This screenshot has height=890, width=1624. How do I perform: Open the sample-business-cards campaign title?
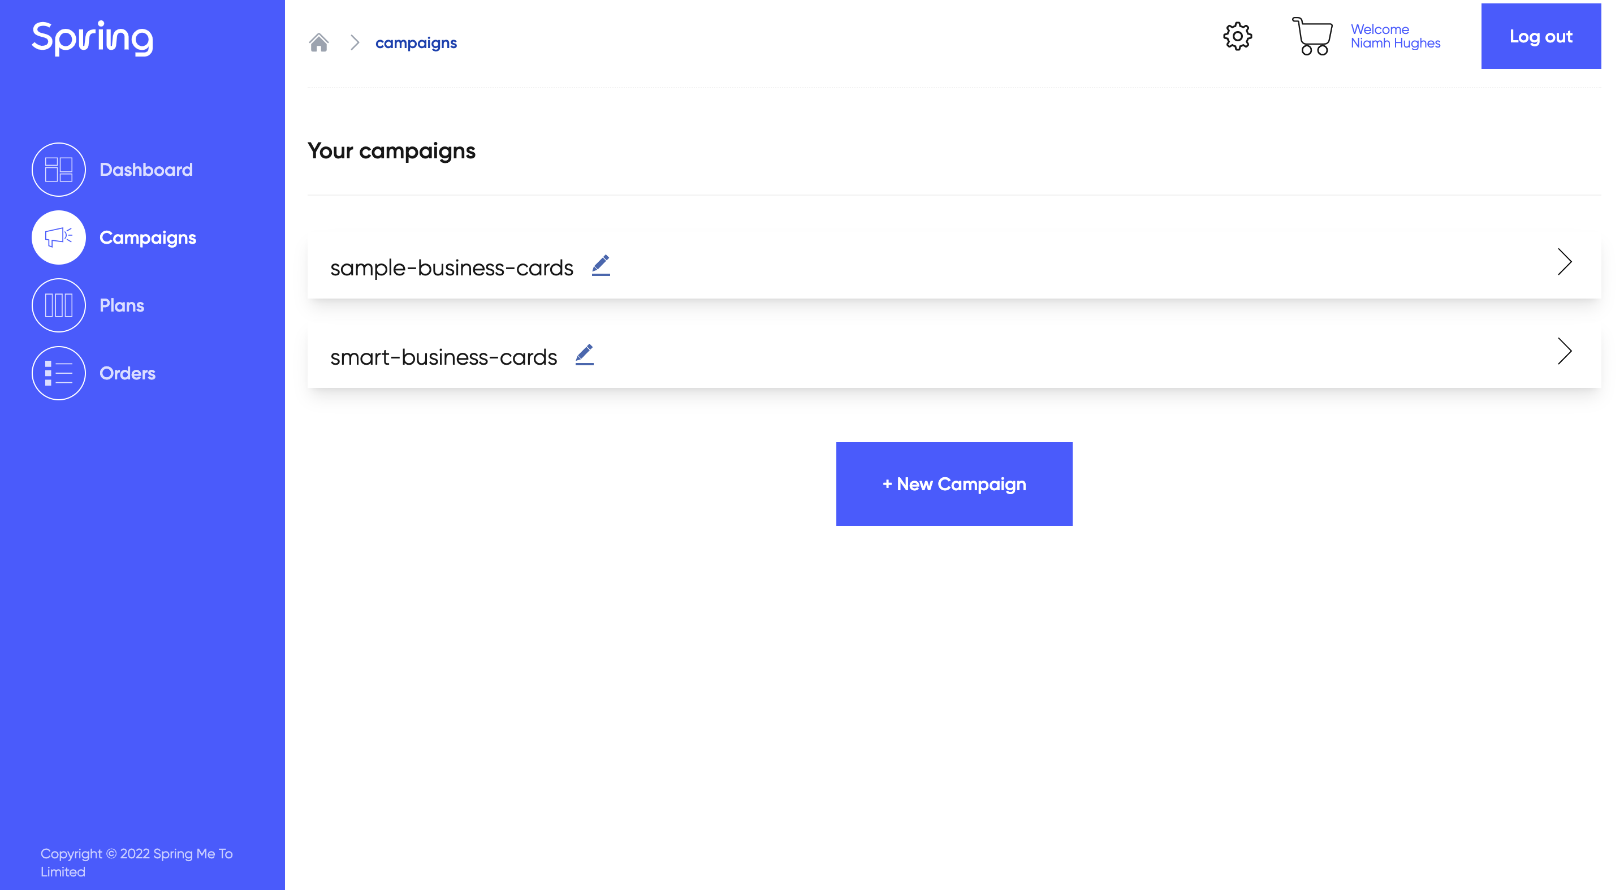tap(452, 268)
